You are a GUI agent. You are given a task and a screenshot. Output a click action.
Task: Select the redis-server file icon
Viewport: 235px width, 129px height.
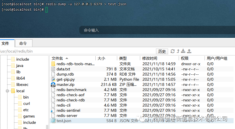coord(53,116)
